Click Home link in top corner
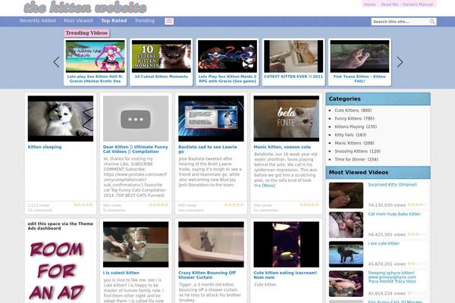Image resolution: width=455 pixels, height=303 pixels. (369, 5)
